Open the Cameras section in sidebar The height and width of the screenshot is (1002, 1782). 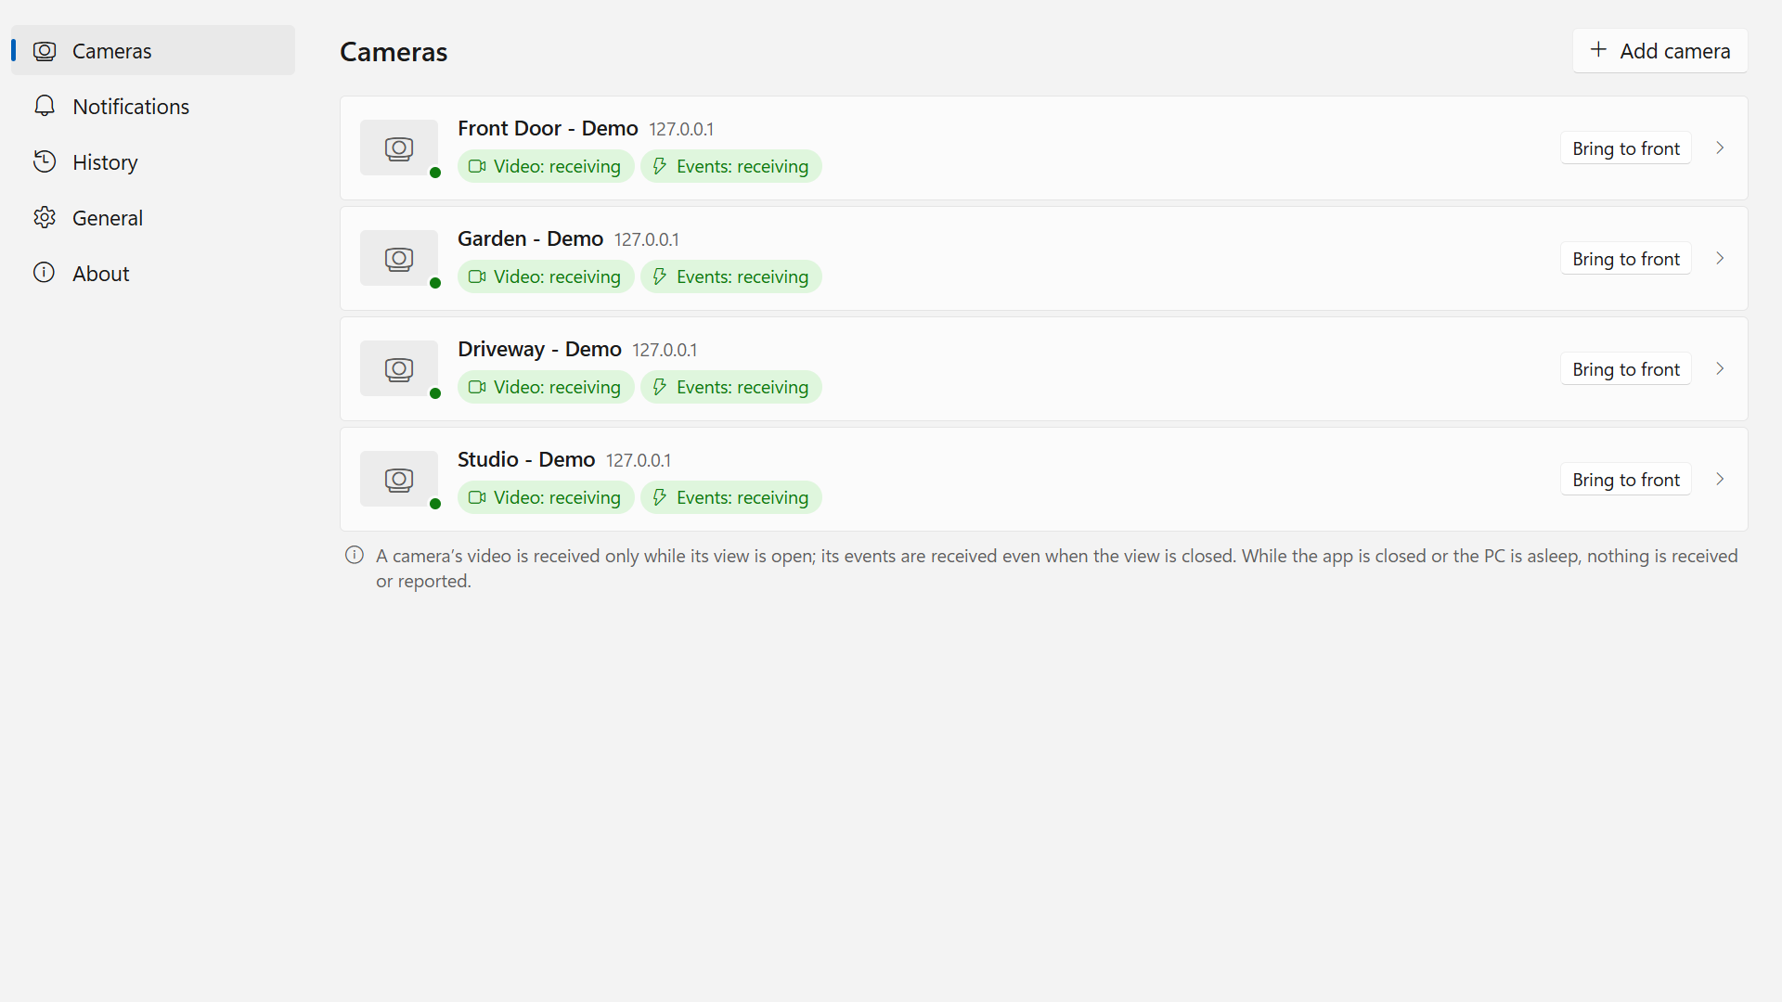point(153,50)
